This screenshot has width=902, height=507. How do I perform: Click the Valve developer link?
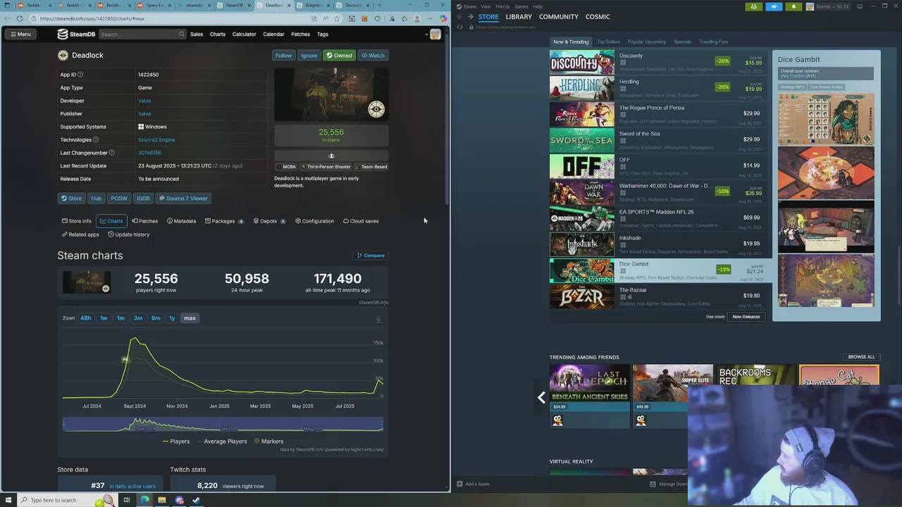coord(144,101)
